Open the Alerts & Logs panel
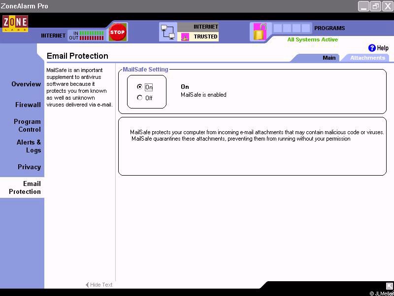Screen dimensions: 394x296 29,146
